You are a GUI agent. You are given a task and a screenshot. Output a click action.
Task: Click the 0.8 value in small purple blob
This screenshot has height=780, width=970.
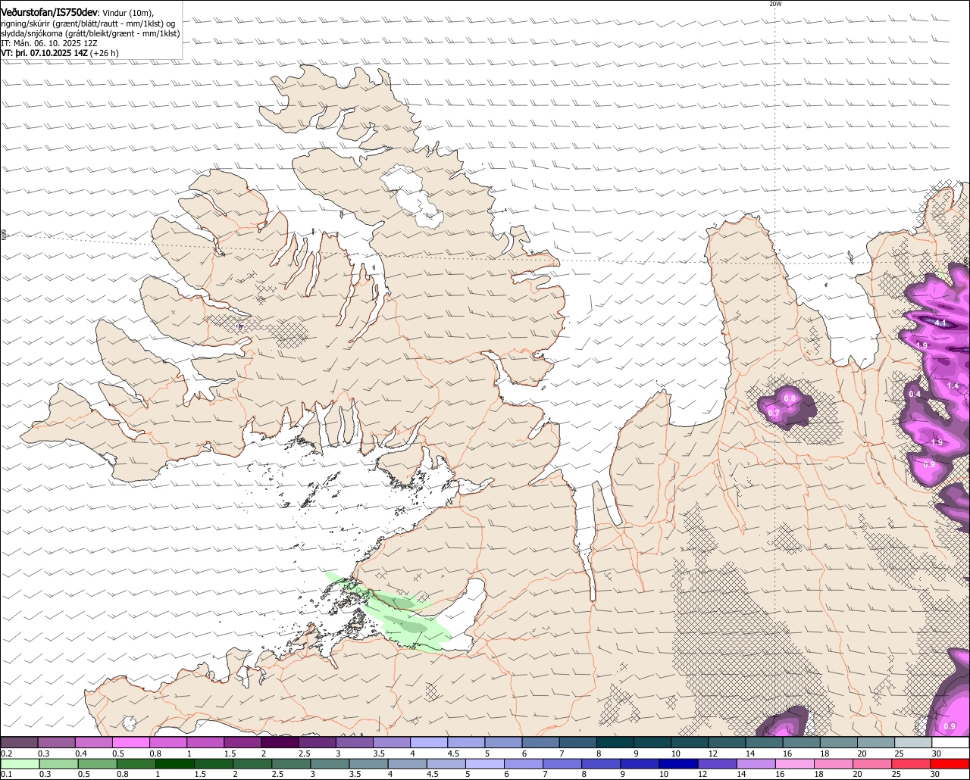(790, 398)
